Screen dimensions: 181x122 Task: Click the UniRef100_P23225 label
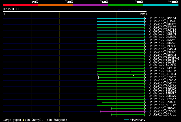(x=162, y=77)
